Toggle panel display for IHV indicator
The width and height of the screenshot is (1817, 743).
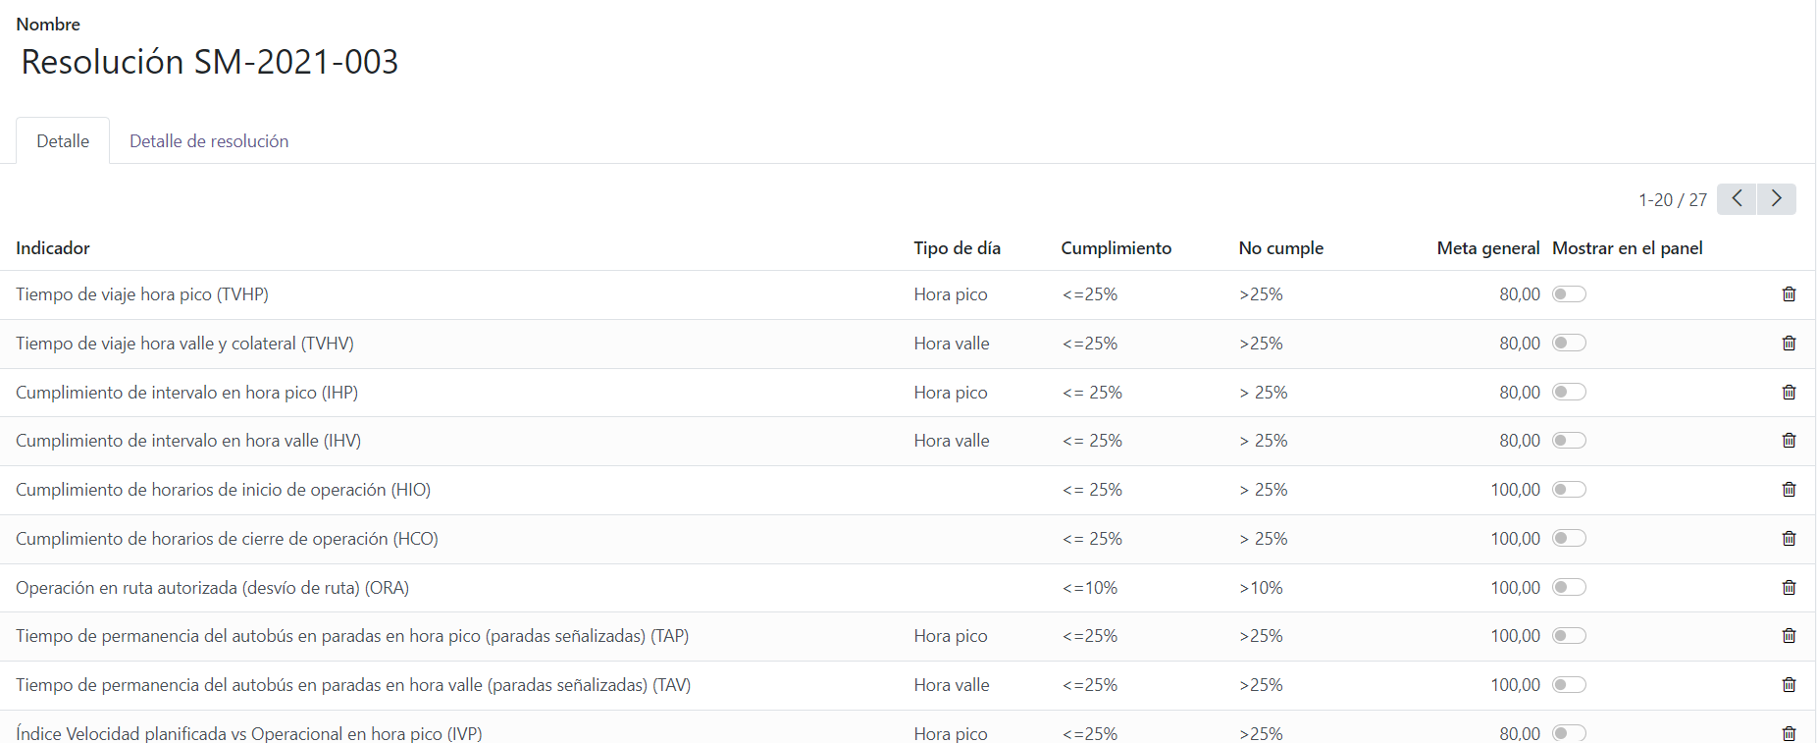(1569, 441)
